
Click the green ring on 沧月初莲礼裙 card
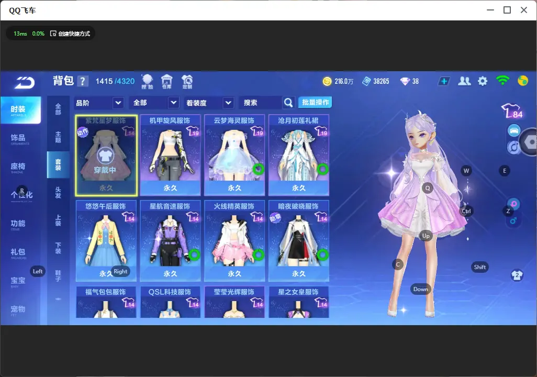coord(322,169)
